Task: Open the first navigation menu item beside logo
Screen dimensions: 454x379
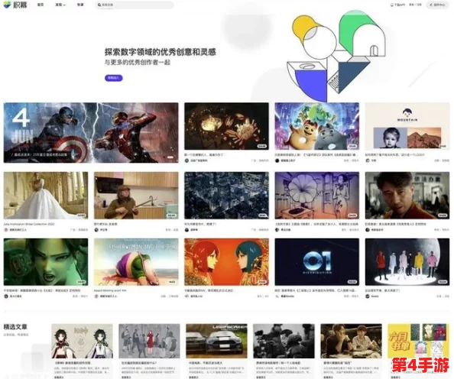Action: click(41, 5)
